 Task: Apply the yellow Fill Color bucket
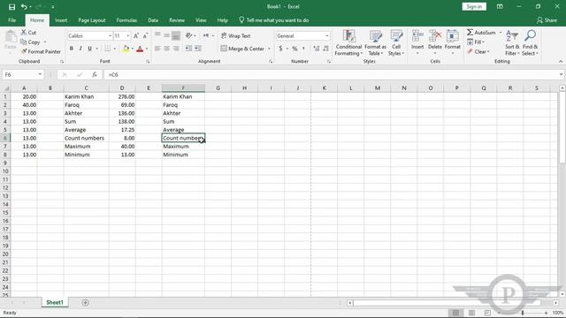(x=126, y=49)
